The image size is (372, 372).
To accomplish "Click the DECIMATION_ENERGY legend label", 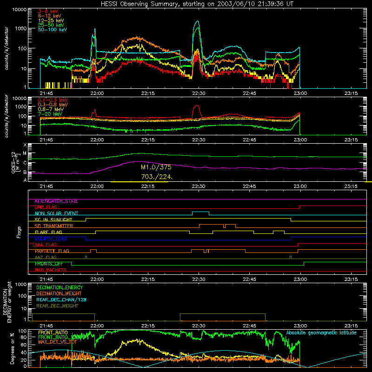I will tap(60, 287).
